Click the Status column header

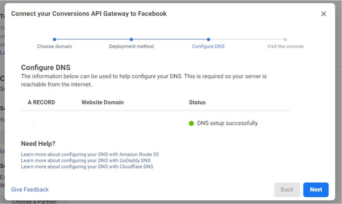pyautogui.click(x=197, y=102)
